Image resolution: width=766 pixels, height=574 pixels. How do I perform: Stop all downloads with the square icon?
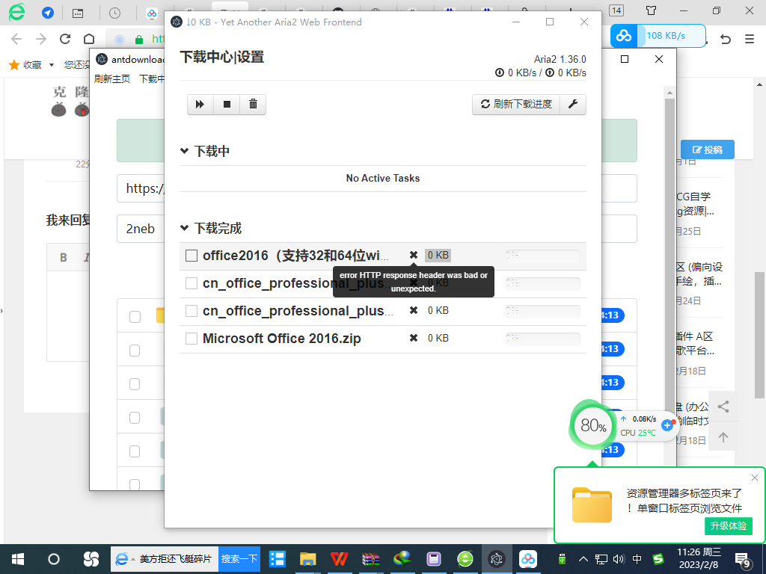click(x=227, y=105)
